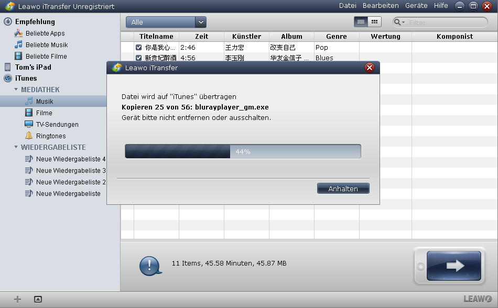
Task: Click the info exclamation icon
Action: pyautogui.click(x=150, y=266)
